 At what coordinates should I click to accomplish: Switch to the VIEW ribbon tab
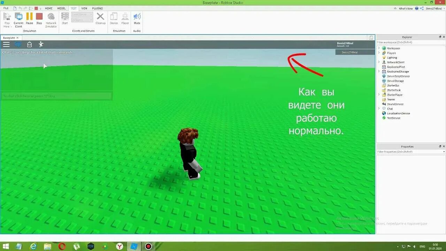pyautogui.click(x=84, y=8)
